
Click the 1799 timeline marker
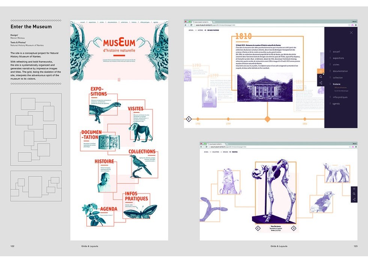(x=228, y=119)
